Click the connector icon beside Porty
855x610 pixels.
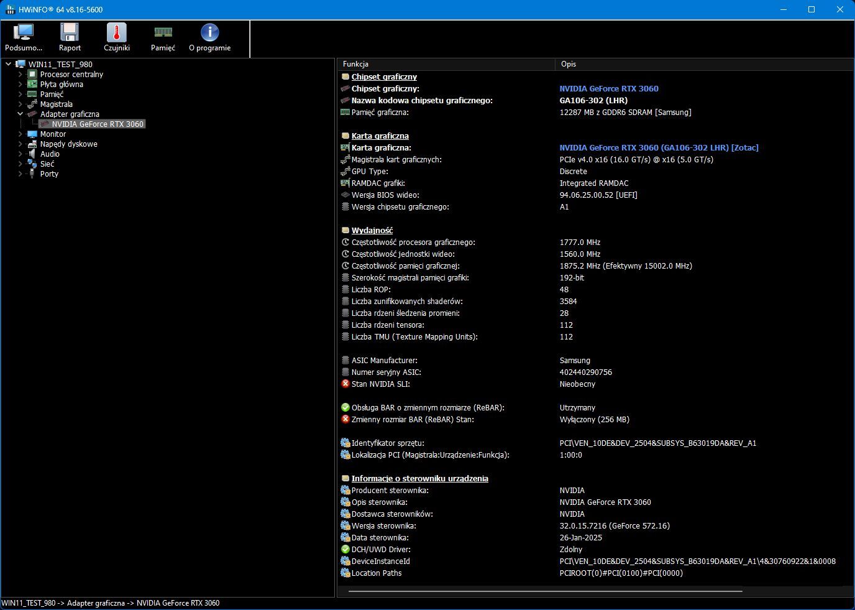coord(32,173)
